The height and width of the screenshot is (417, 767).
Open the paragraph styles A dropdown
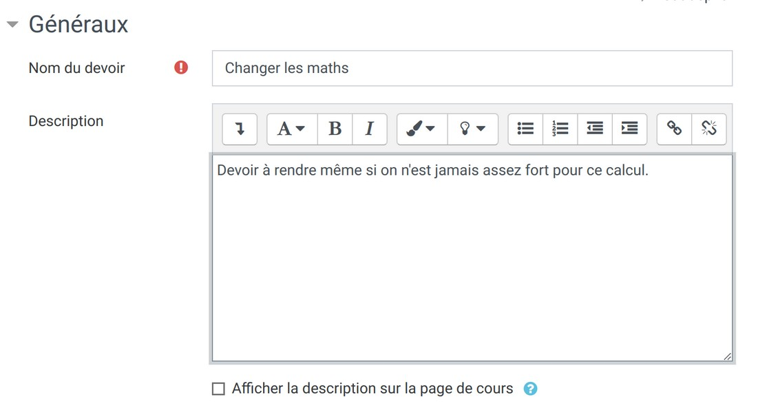pyautogui.click(x=291, y=129)
